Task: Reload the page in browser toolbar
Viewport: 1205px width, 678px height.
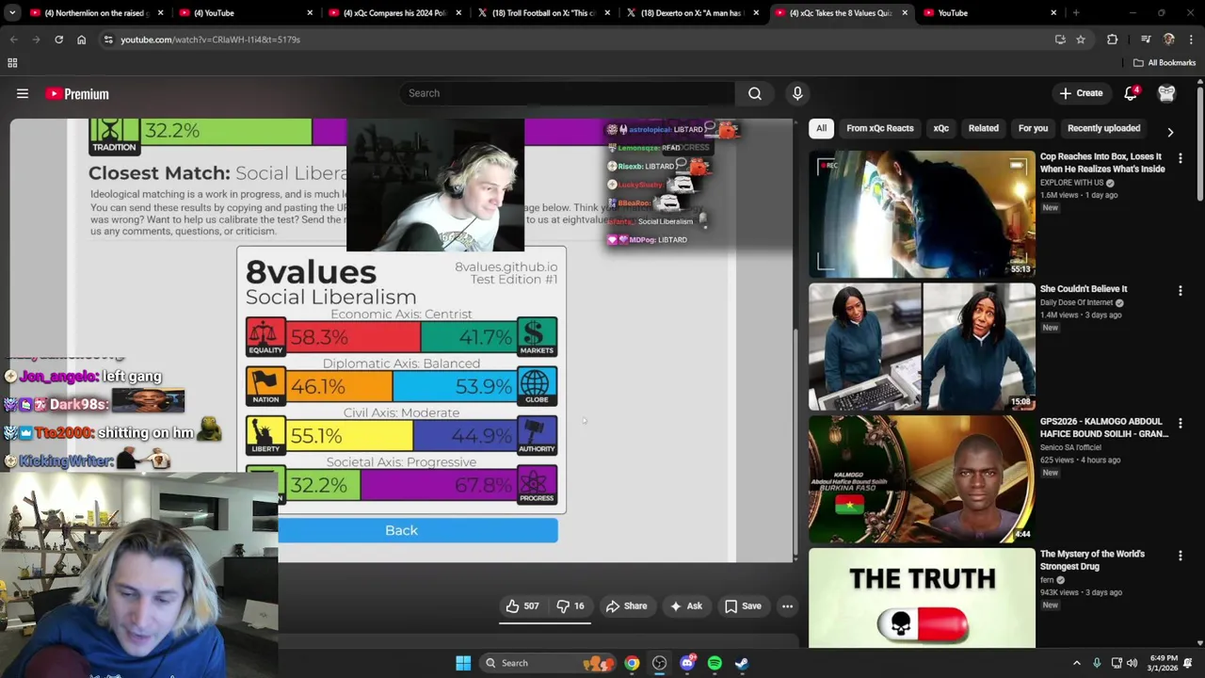Action: click(x=58, y=40)
